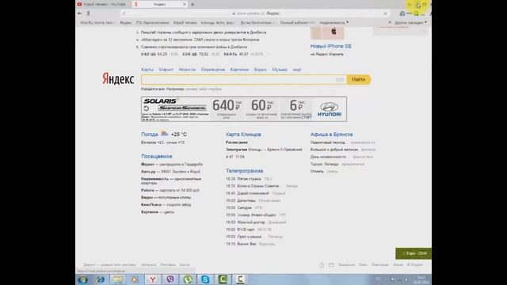Viewport: 507px width, 285px height.
Task: Open Viber from the taskbar
Action: 170,279
